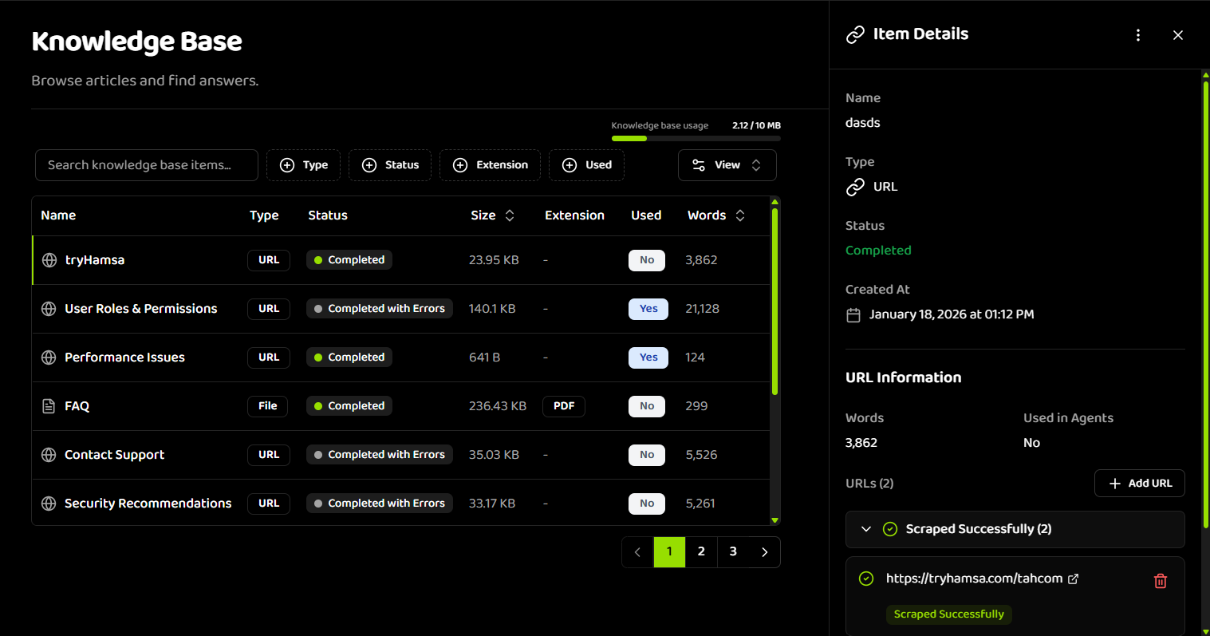This screenshot has height=636, width=1210.
Task: Open external link icon beside tryhamsa.com/tahcom
Action: [x=1074, y=579]
